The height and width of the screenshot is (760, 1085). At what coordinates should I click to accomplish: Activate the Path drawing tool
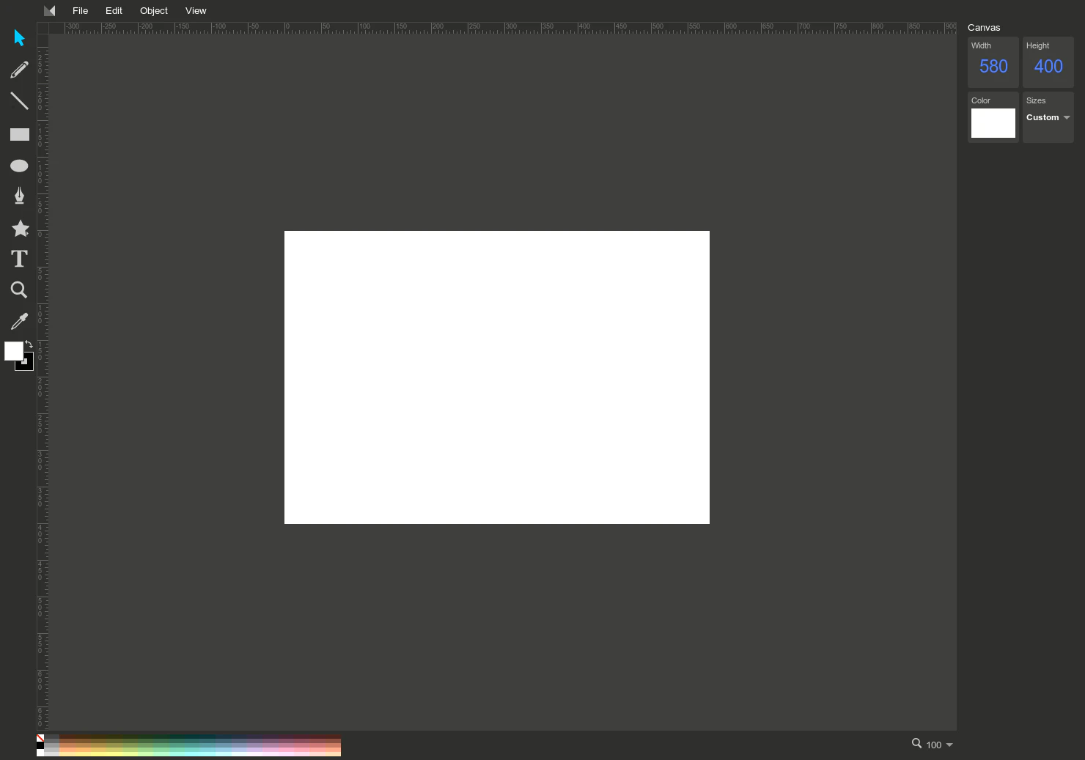(19, 196)
